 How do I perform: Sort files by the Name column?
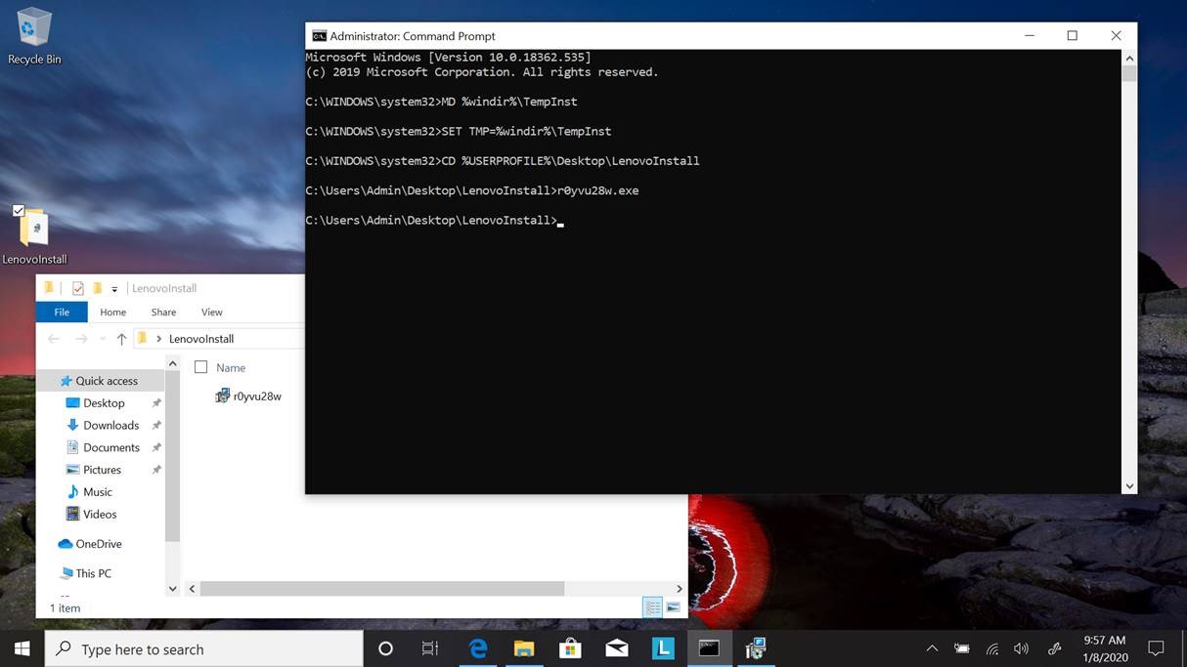pos(231,368)
